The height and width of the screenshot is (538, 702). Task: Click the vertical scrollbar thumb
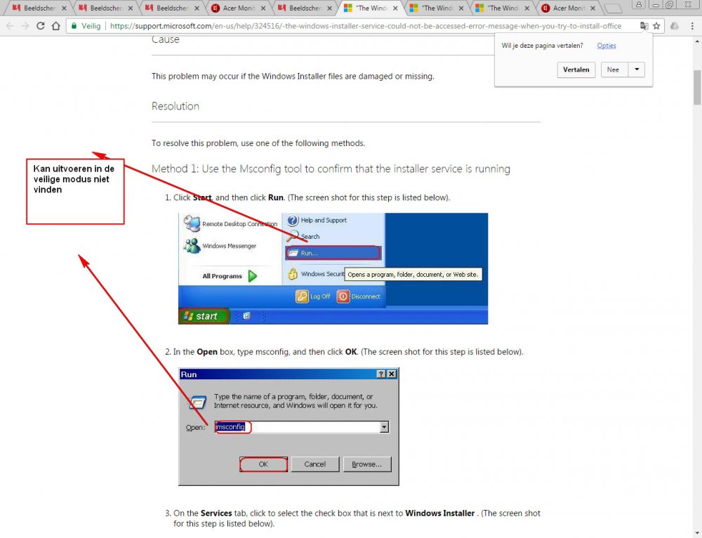[x=697, y=87]
